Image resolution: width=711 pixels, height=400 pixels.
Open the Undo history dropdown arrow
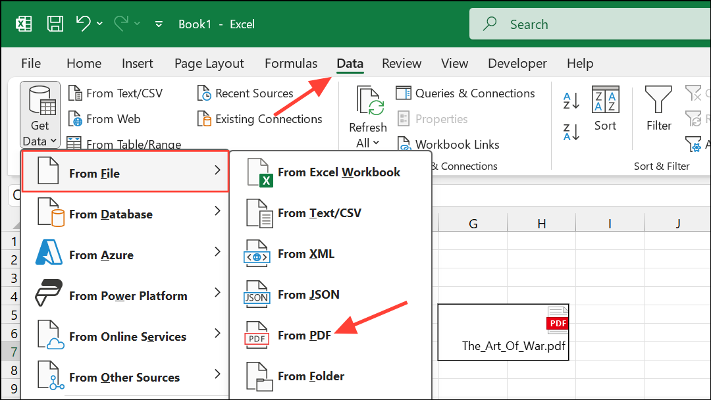click(100, 24)
